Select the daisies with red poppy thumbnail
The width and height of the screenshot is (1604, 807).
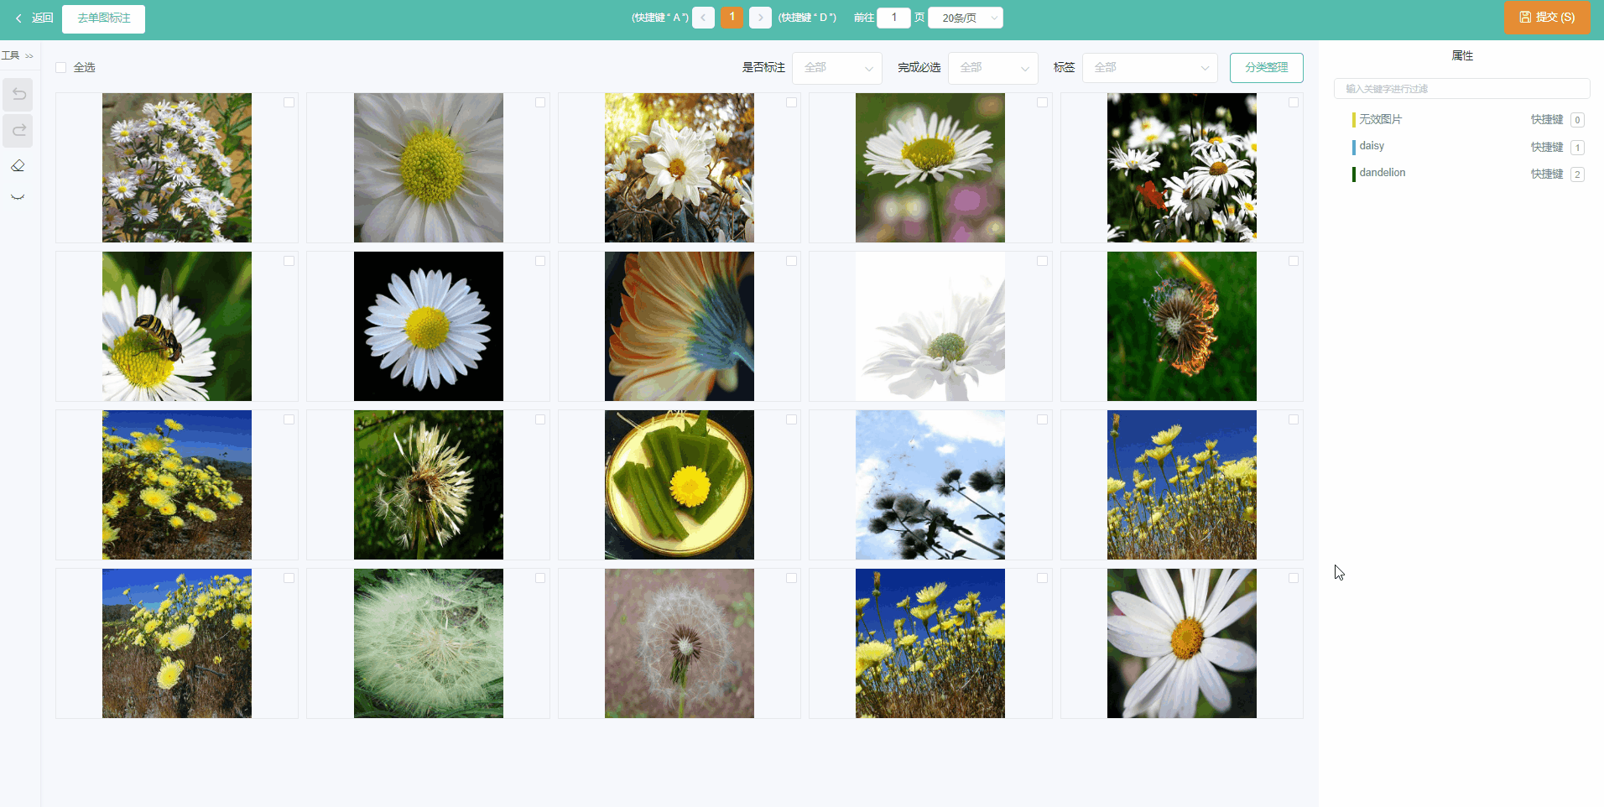click(x=1182, y=168)
